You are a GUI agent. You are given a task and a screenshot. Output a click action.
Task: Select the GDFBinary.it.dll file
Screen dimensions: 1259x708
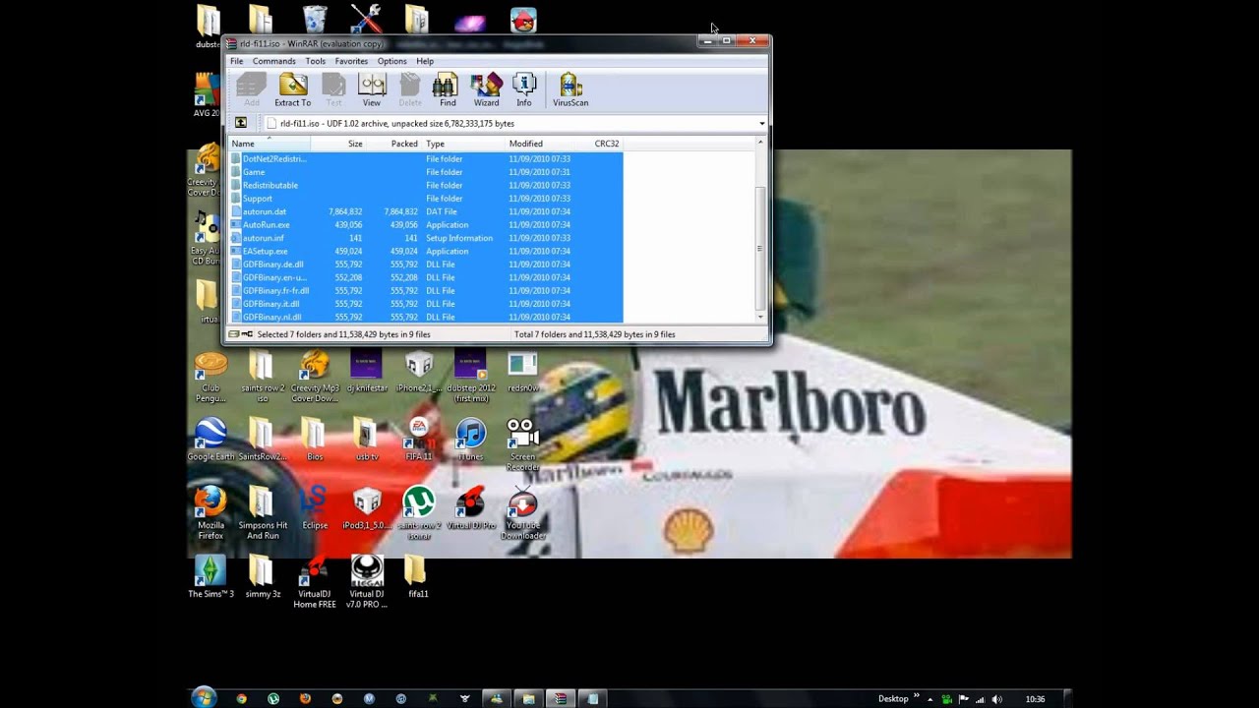point(426,304)
